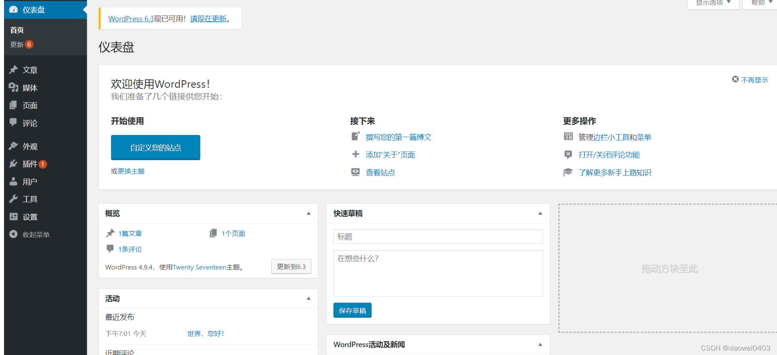This screenshot has height=355, width=777.
Task: Click the page icon beside 1个页面
Action: (213, 233)
